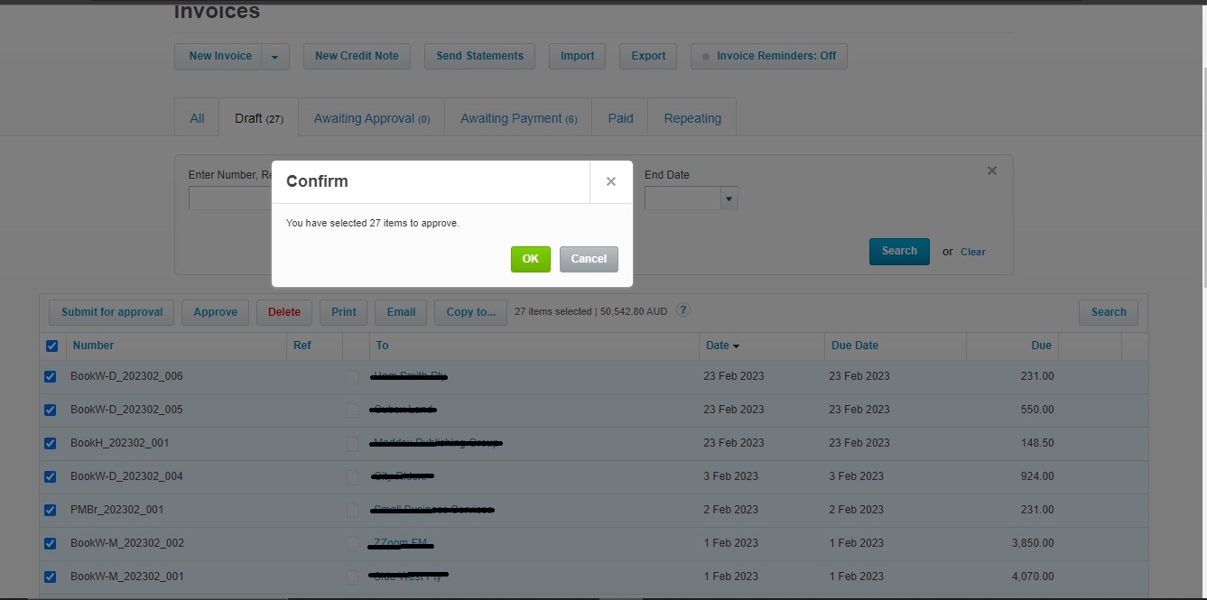
Task: Click the red Delete button
Action: coord(284,312)
